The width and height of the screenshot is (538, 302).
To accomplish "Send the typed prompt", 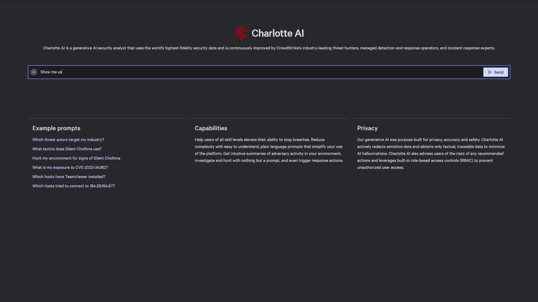I will click(496, 72).
